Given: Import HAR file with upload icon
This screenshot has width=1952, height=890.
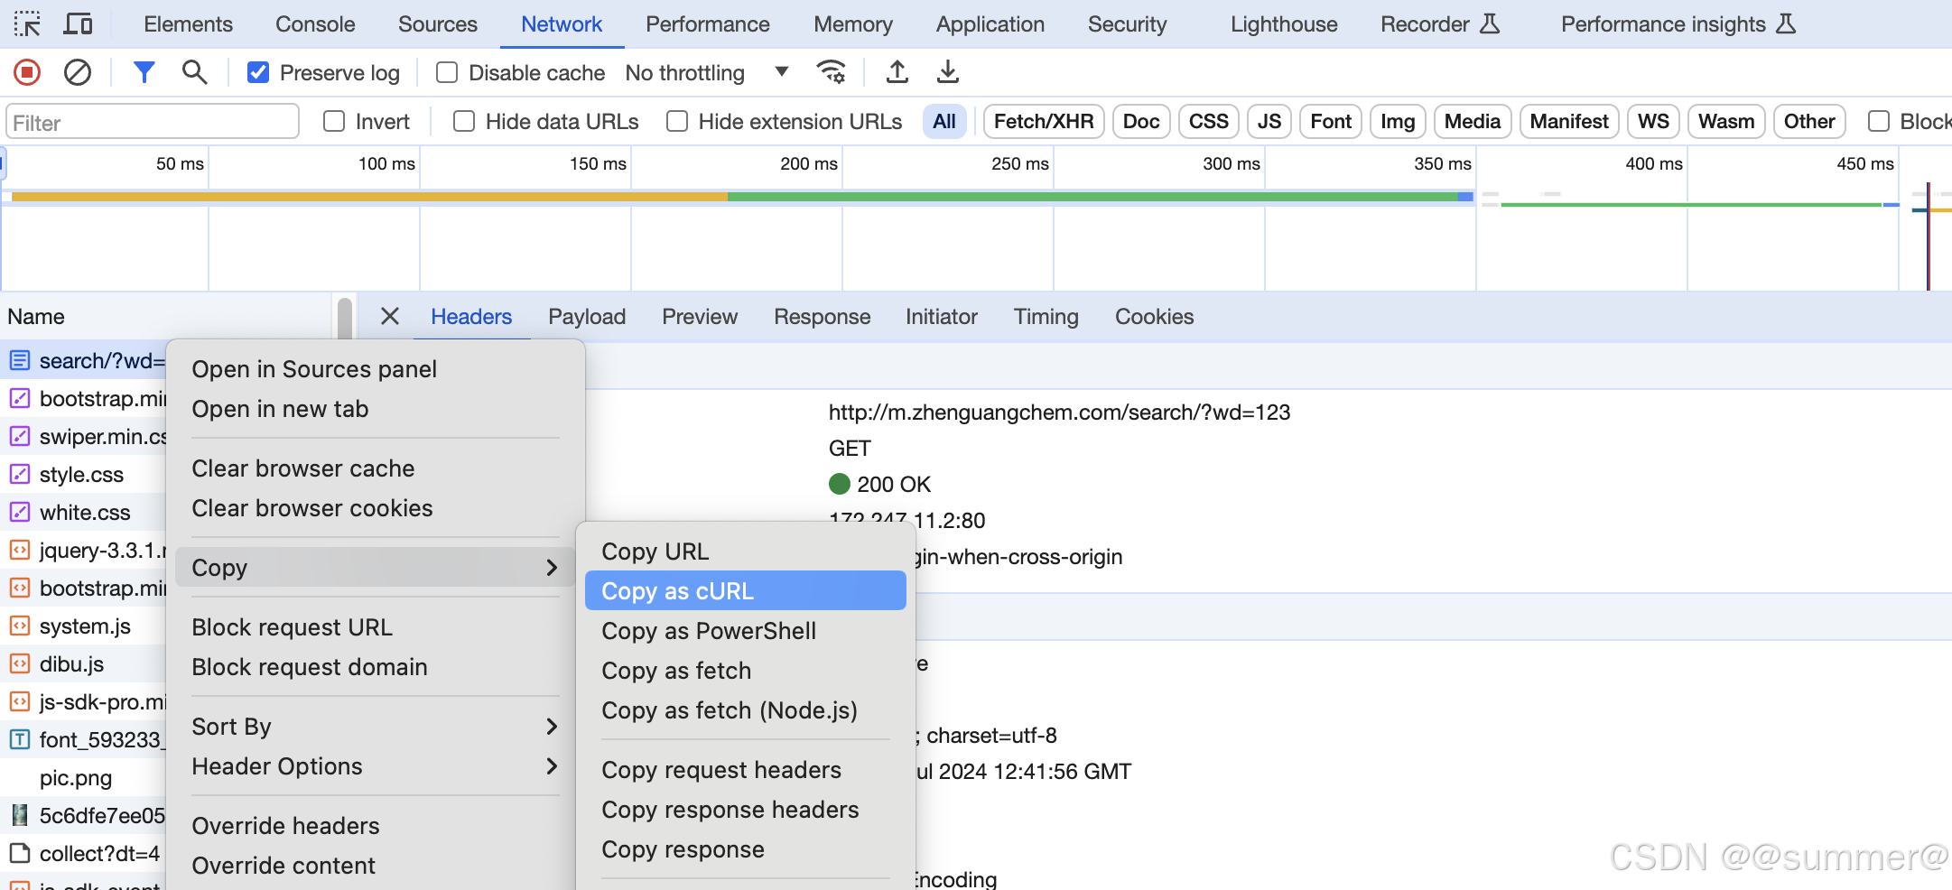Looking at the screenshot, I should click(897, 72).
